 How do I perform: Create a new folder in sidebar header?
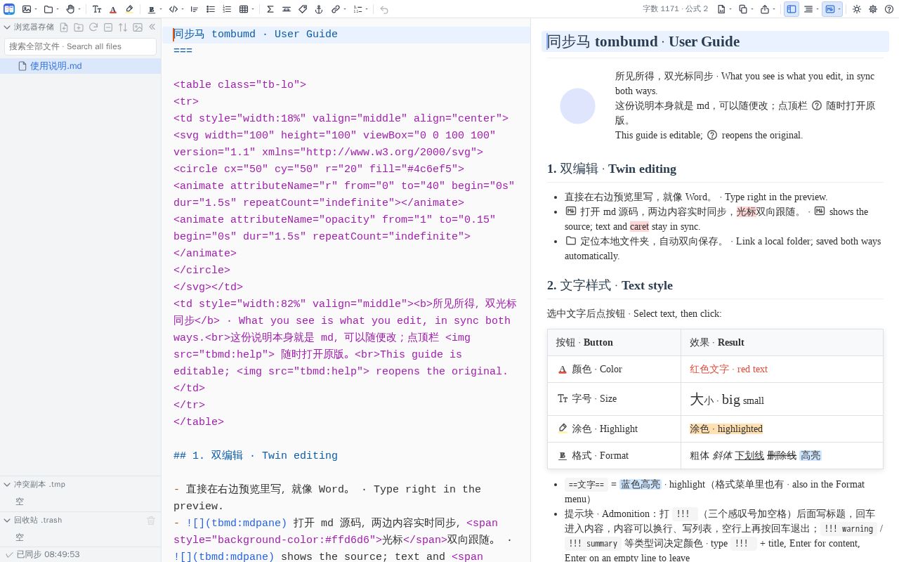(79, 27)
